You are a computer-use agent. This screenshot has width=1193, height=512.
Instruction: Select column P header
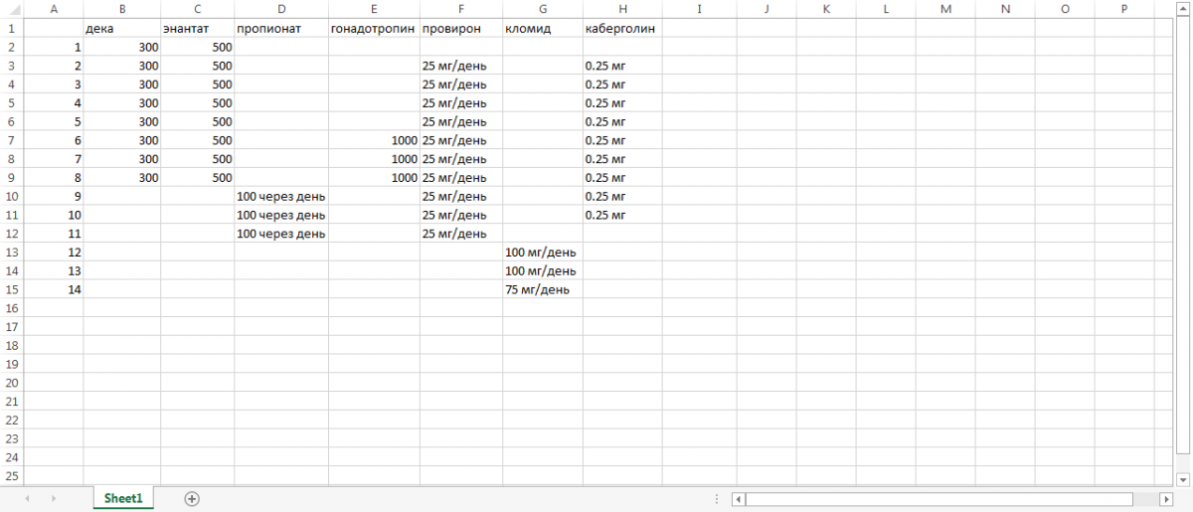pos(1123,9)
